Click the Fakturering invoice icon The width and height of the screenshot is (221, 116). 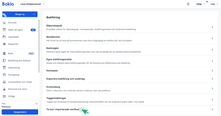click(4, 68)
